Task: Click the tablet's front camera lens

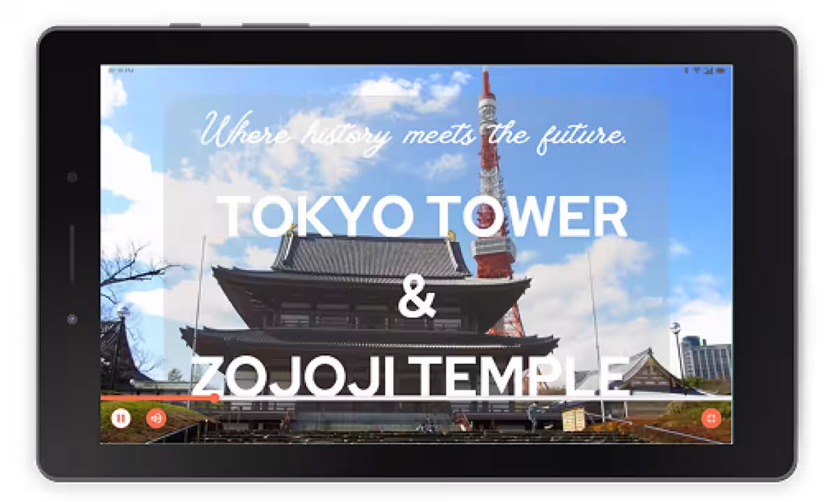Action: point(72,319)
